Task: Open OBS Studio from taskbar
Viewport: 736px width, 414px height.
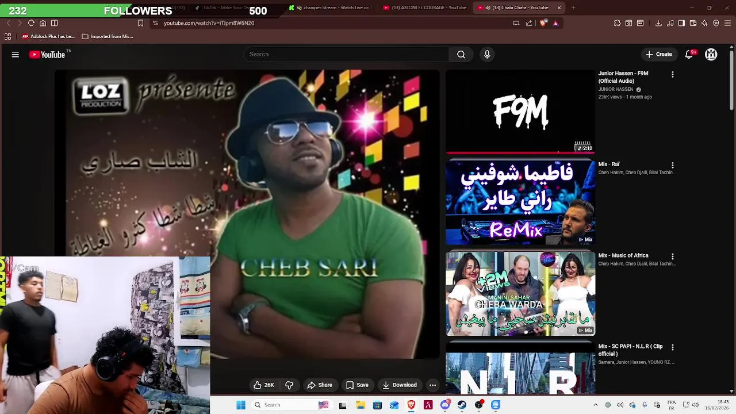Action: (x=479, y=405)
